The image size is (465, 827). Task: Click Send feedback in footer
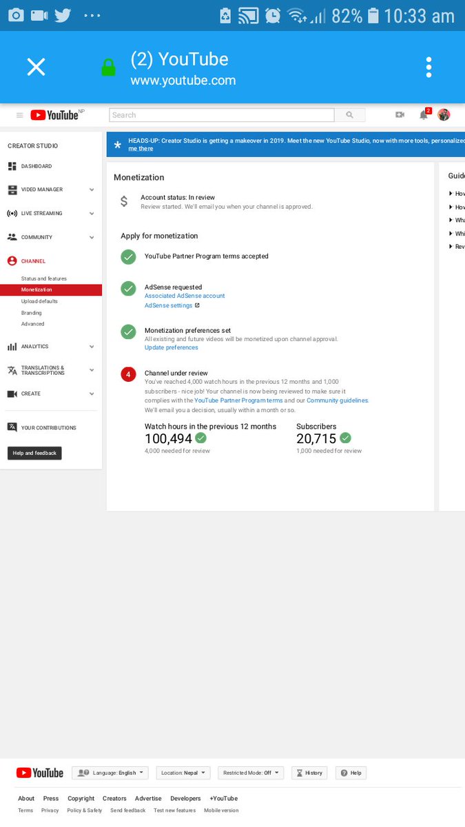[128, 810]
